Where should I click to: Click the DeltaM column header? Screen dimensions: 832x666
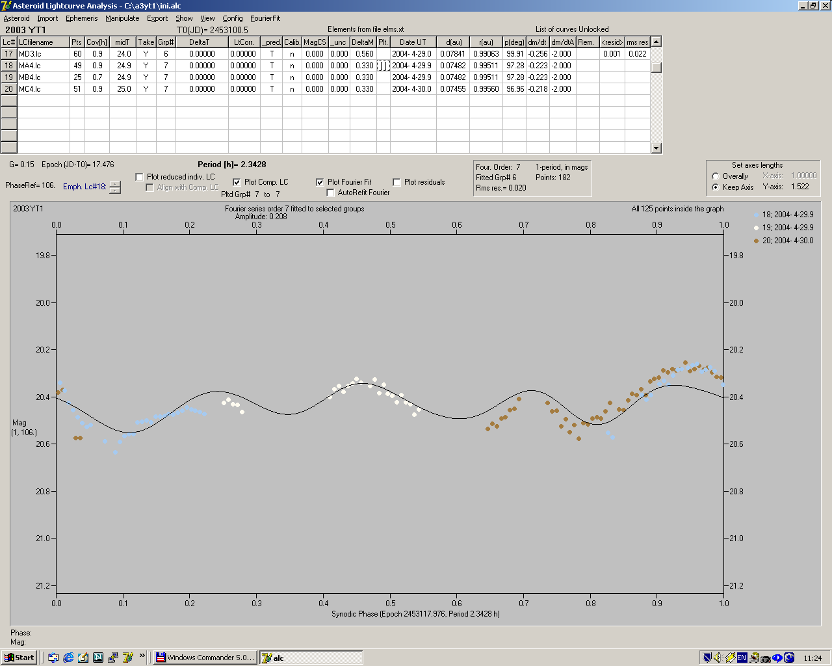363,42
